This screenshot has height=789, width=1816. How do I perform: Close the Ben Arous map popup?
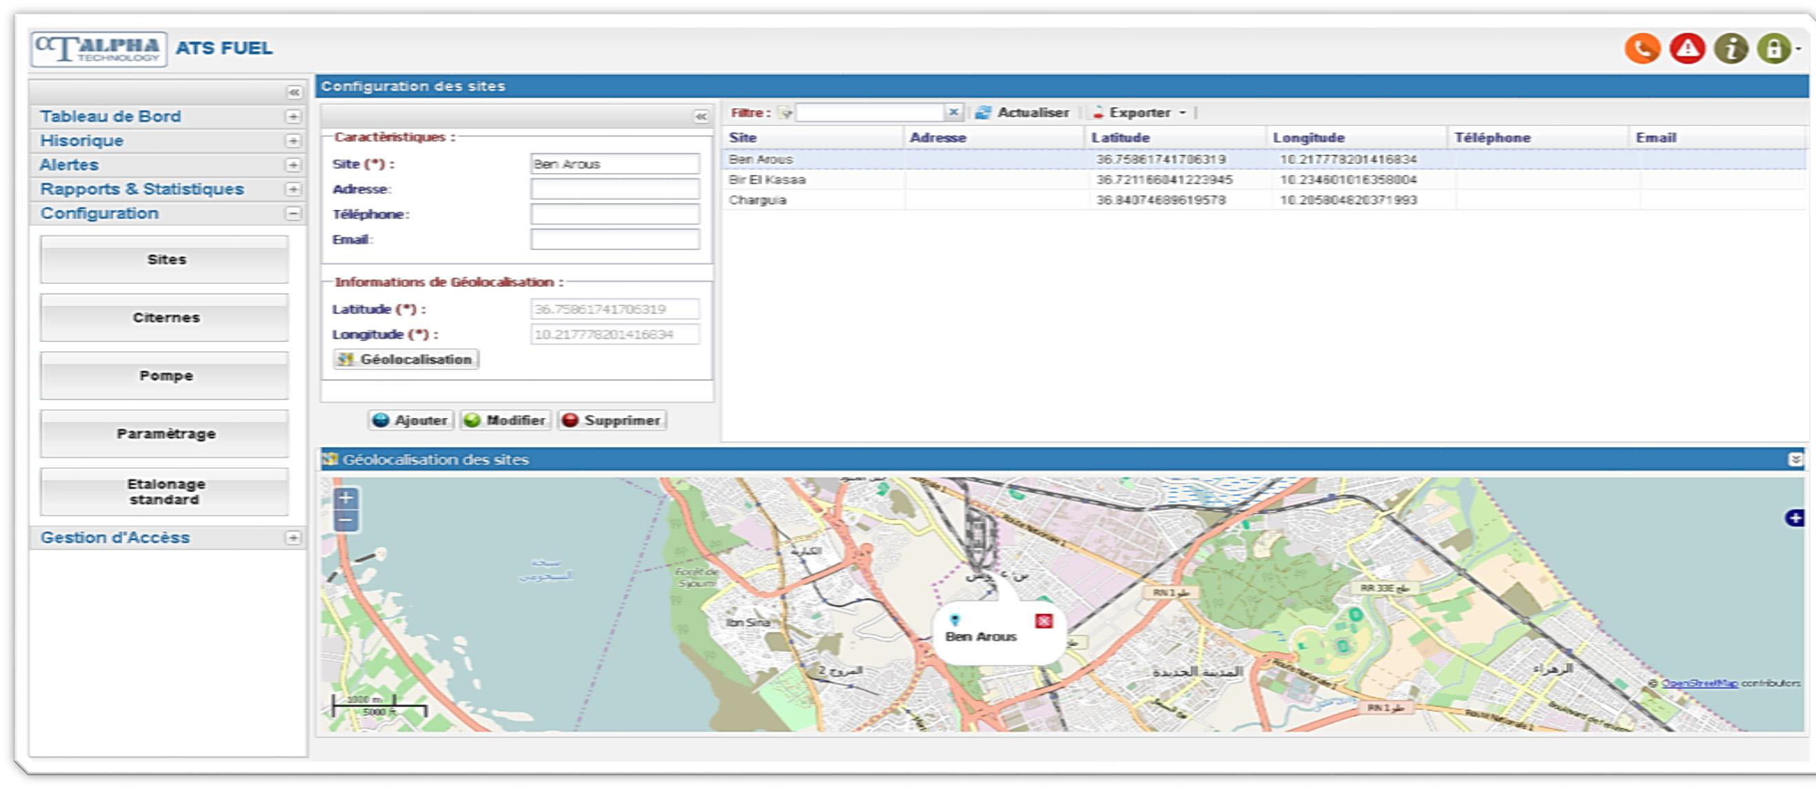point(1044,621)
